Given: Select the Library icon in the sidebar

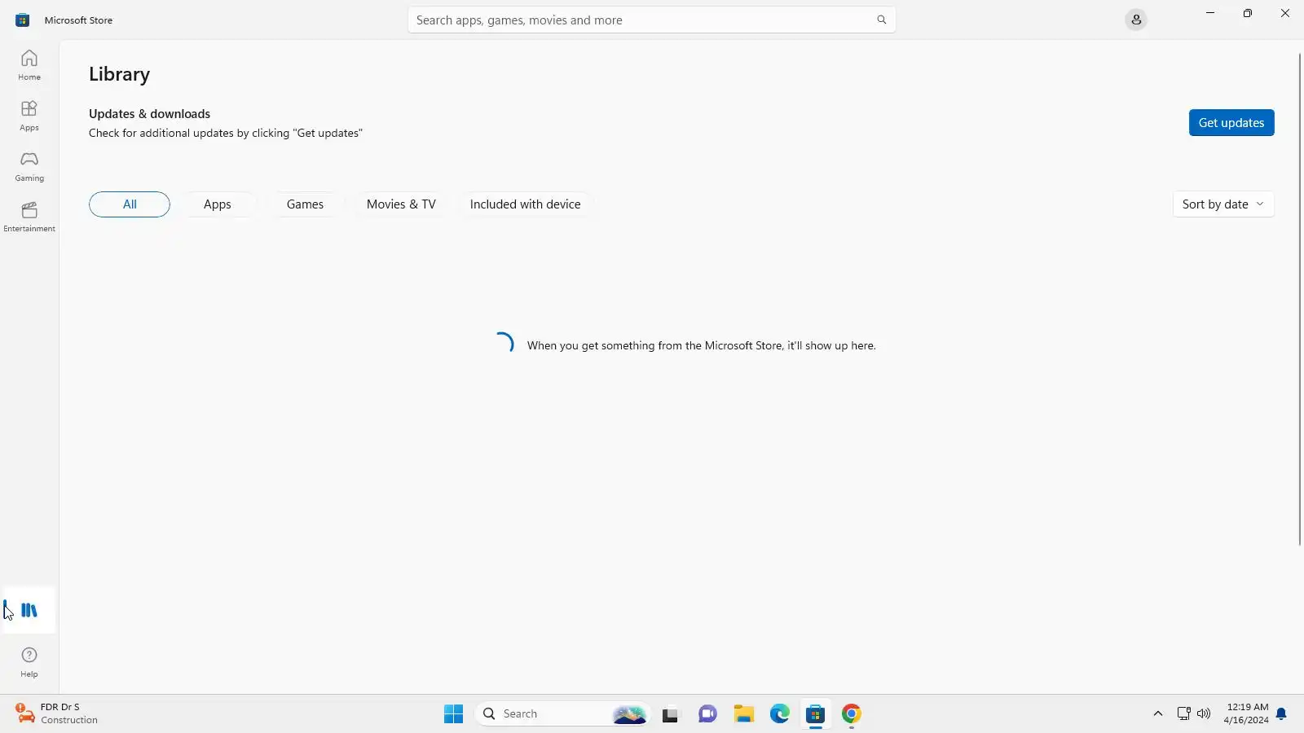Looking at the screenshot, I should click(x=29, y=610).
